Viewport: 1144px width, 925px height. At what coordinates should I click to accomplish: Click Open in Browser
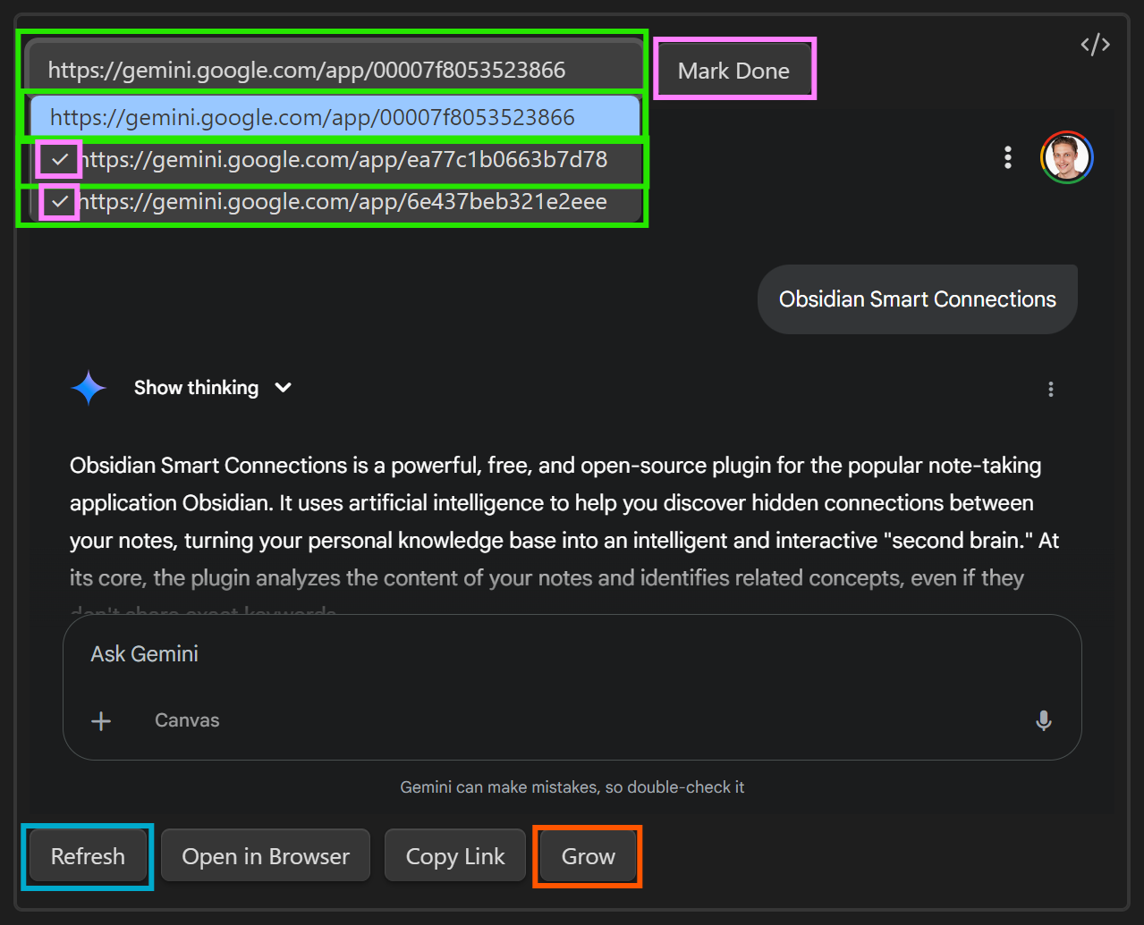point(266,856)
